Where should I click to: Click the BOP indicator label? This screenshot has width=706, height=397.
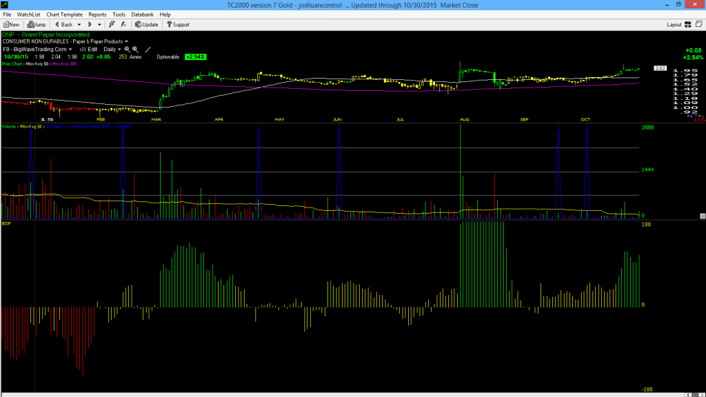6,224
